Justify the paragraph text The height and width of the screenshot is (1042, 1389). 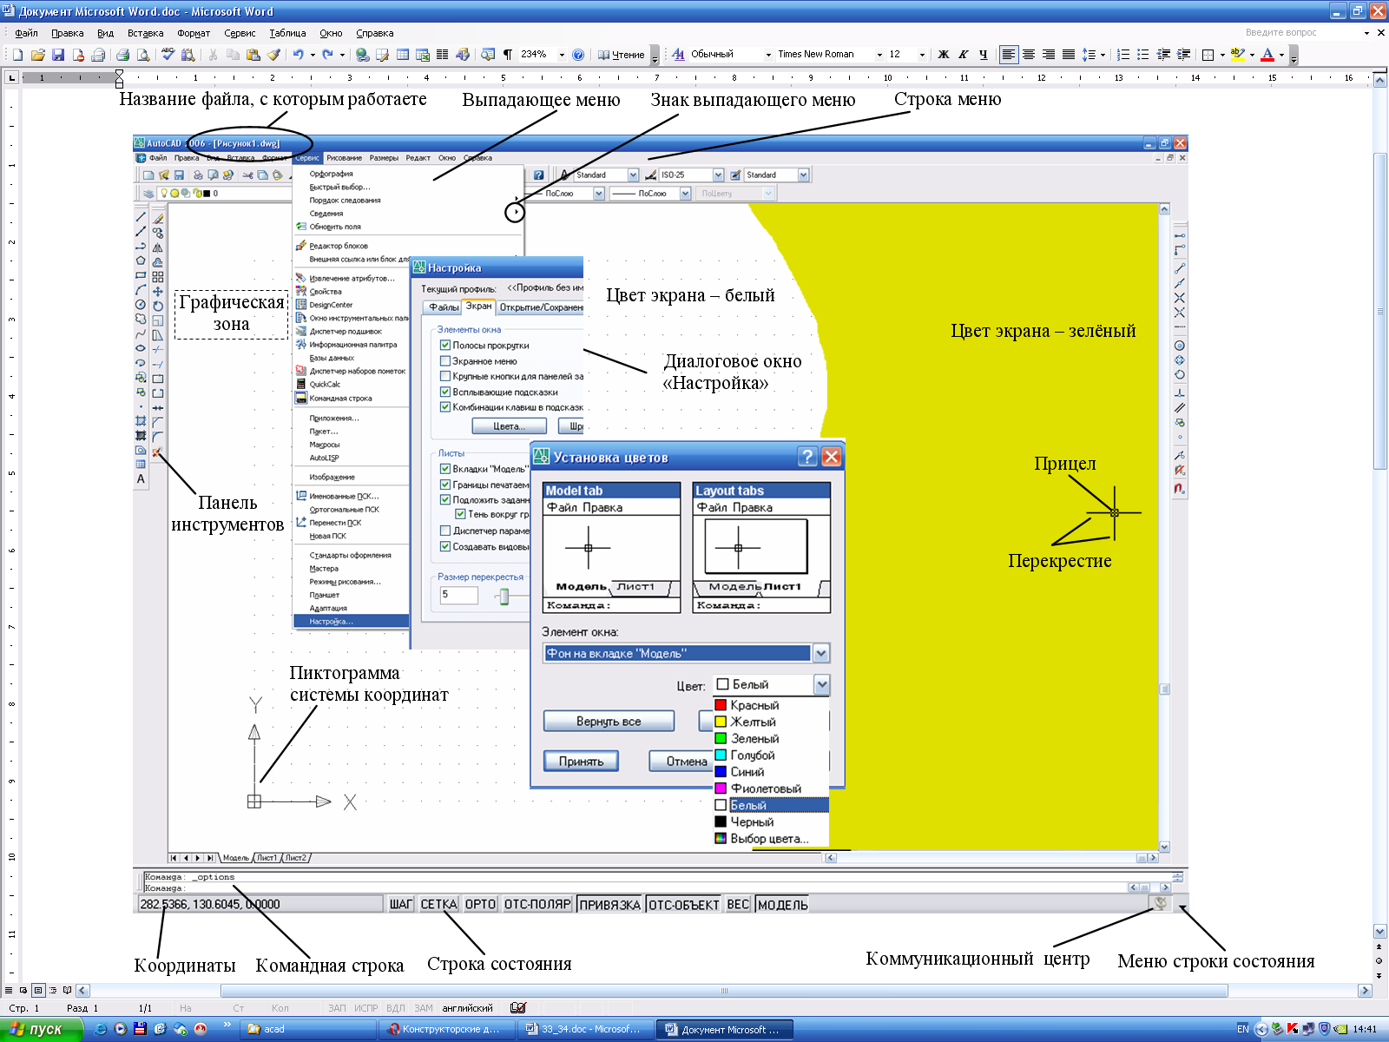click(1069, 55)
